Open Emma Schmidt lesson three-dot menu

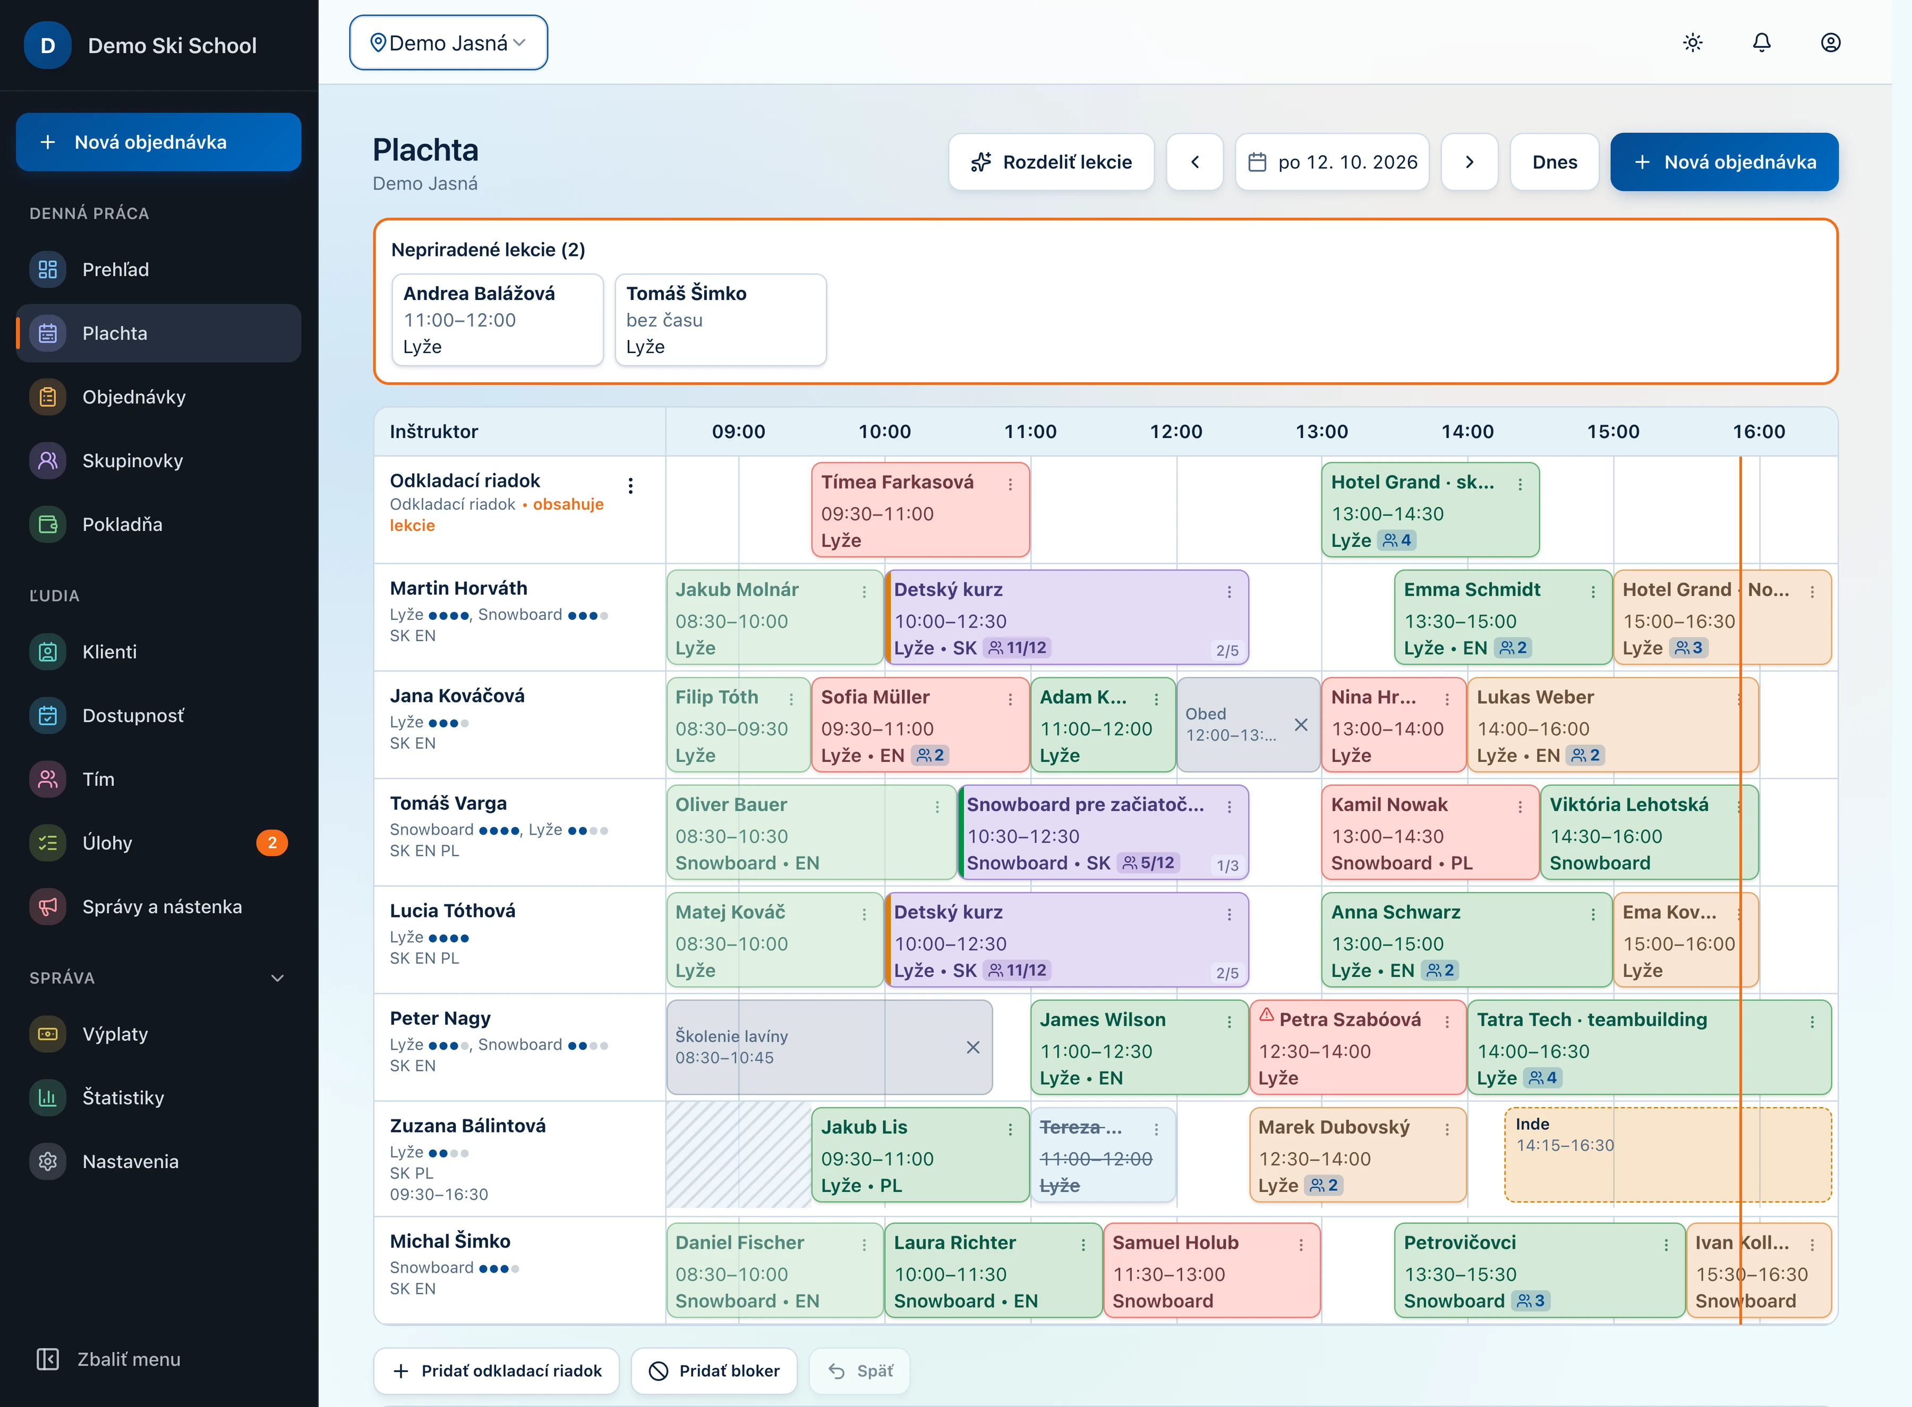click(1593, 591)
